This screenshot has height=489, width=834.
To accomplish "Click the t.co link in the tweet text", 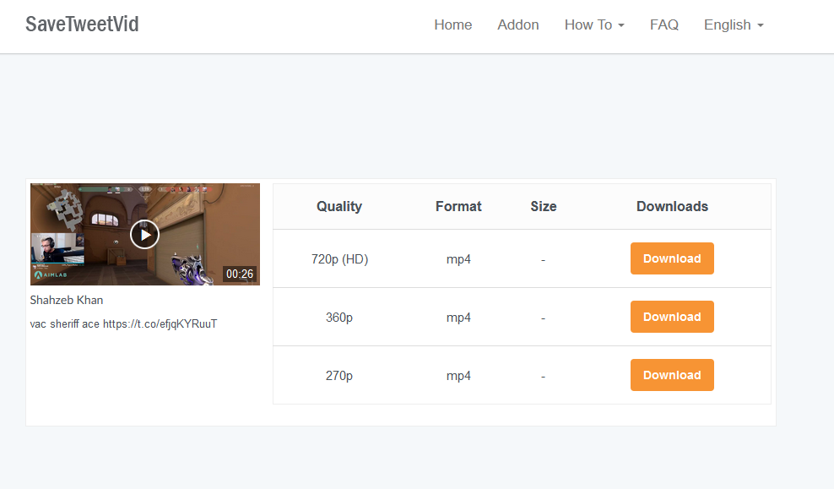I will pyautogui.click(x=160, y=323).
